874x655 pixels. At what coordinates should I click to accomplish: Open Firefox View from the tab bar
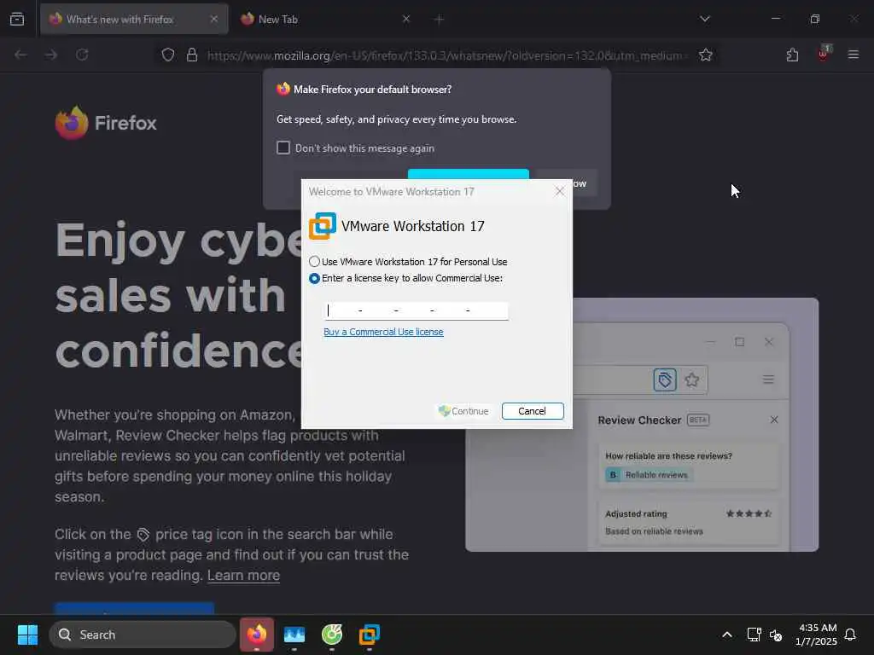click(x=17, y=20)
